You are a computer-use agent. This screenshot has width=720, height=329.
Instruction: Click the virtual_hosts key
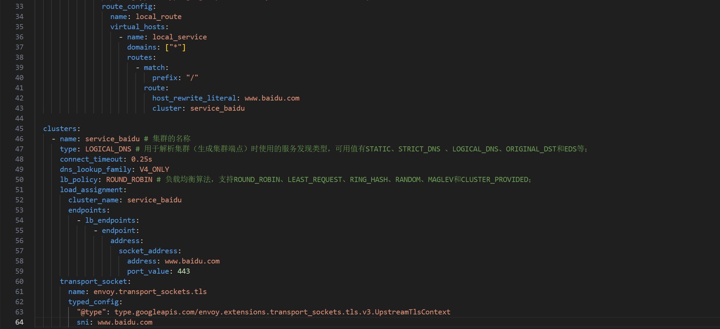(x=138, y=27)
